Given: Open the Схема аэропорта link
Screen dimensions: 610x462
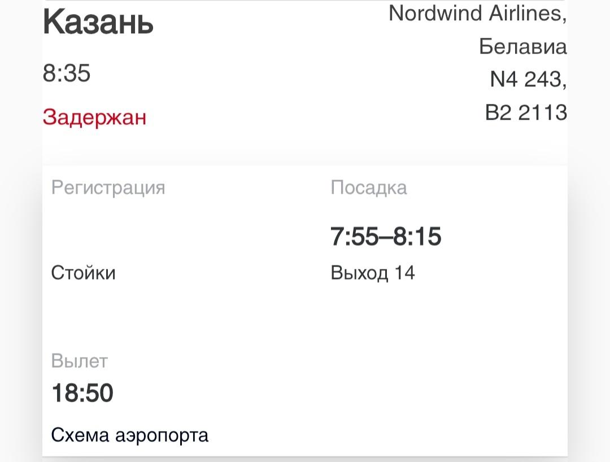Looking at the screenshot, I should (x=129, y=435).
